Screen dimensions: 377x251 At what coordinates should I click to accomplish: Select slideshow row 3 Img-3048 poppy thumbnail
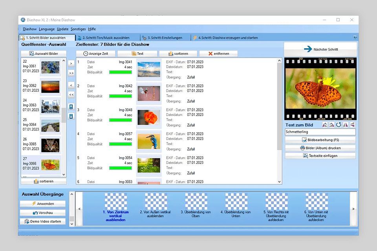[149, 117]
